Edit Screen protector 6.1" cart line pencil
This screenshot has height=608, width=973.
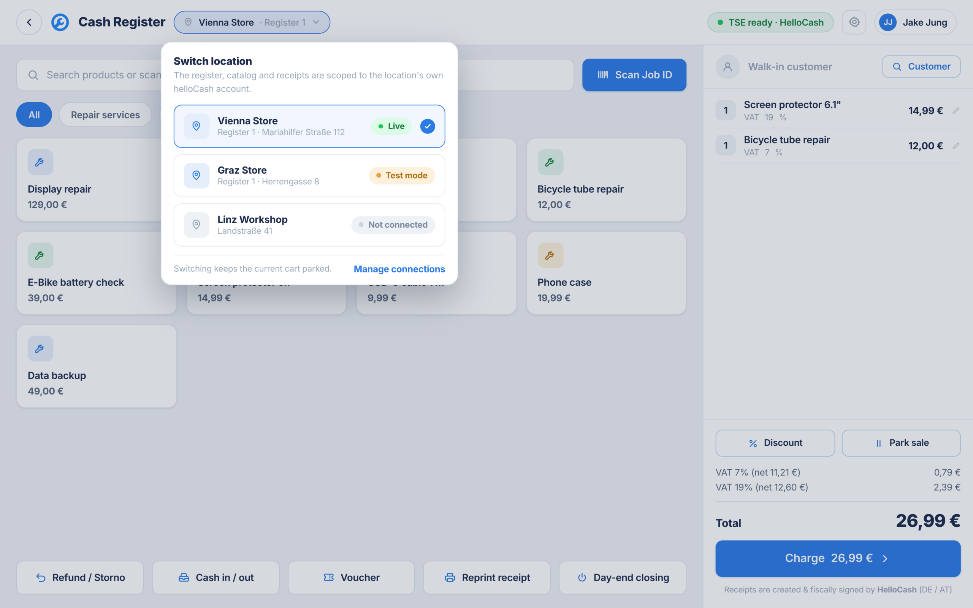click(x=956, y=111)
